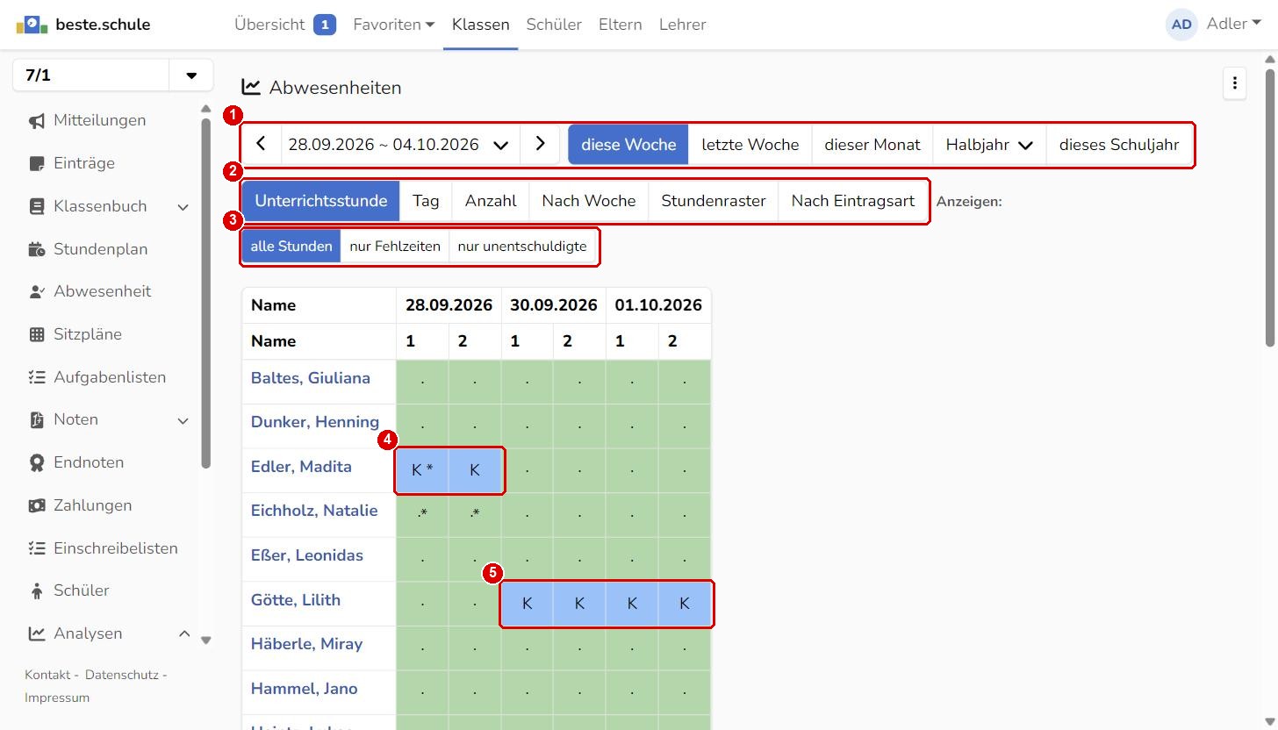Click 'letzte Woche' range button
This screenshot has width=1278, height=730.
(x=750, y=145)
